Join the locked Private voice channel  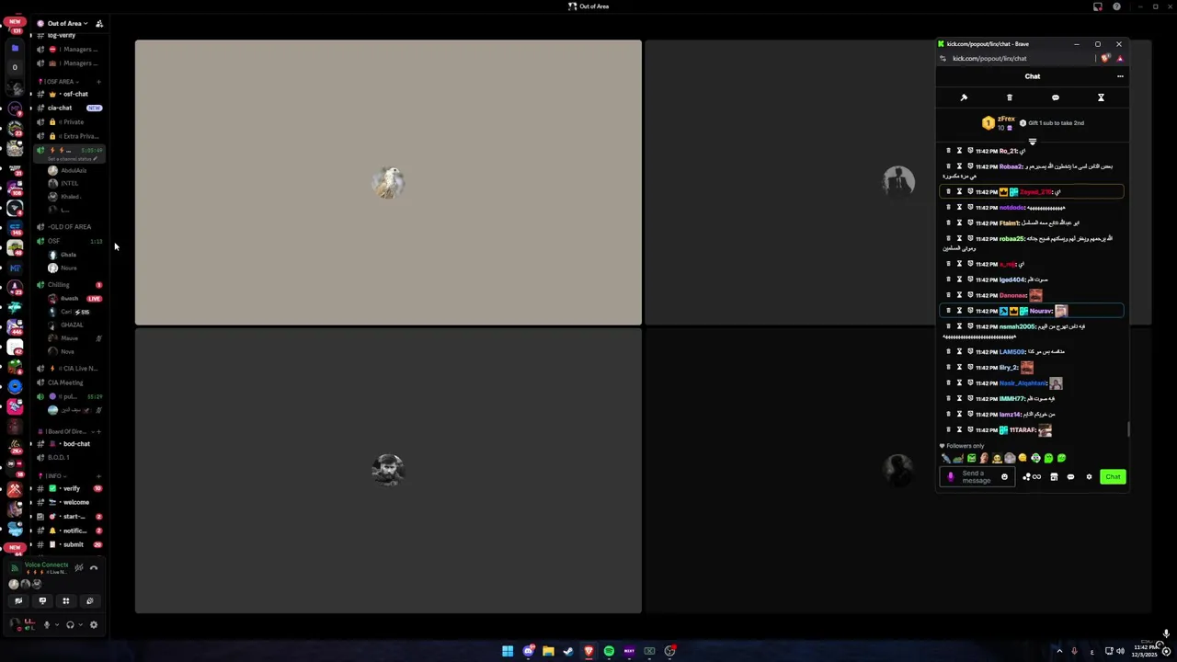click(69, 121)
